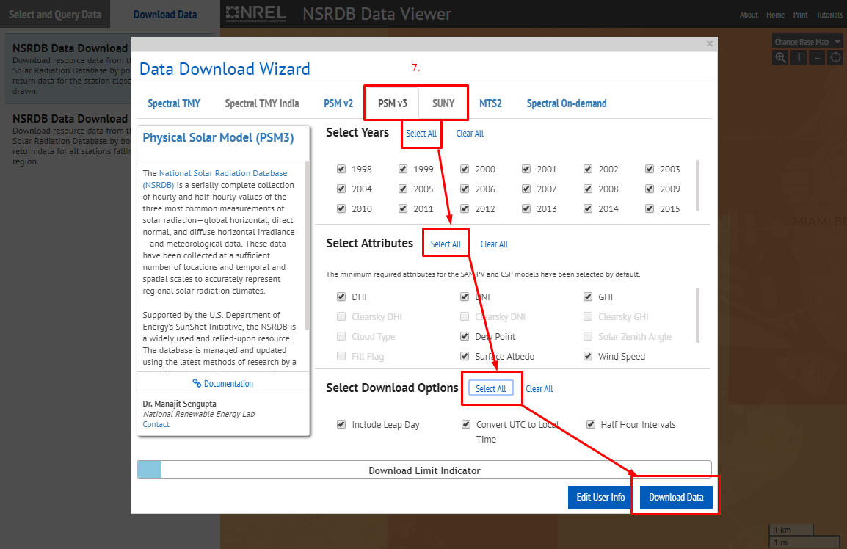Screen dimensions: 847x549
Task: Open the Change Base Map dropdown
Action: pos(807,42)
